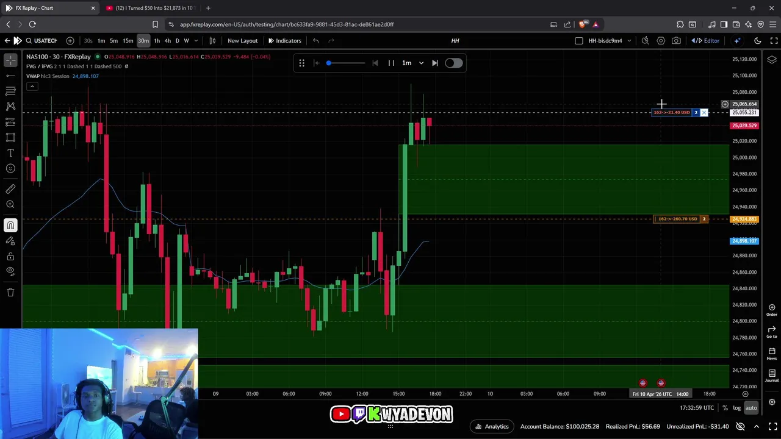Screen dimensions: 781x439
Task: Open the News panel
Action: (x=772, y=354)
